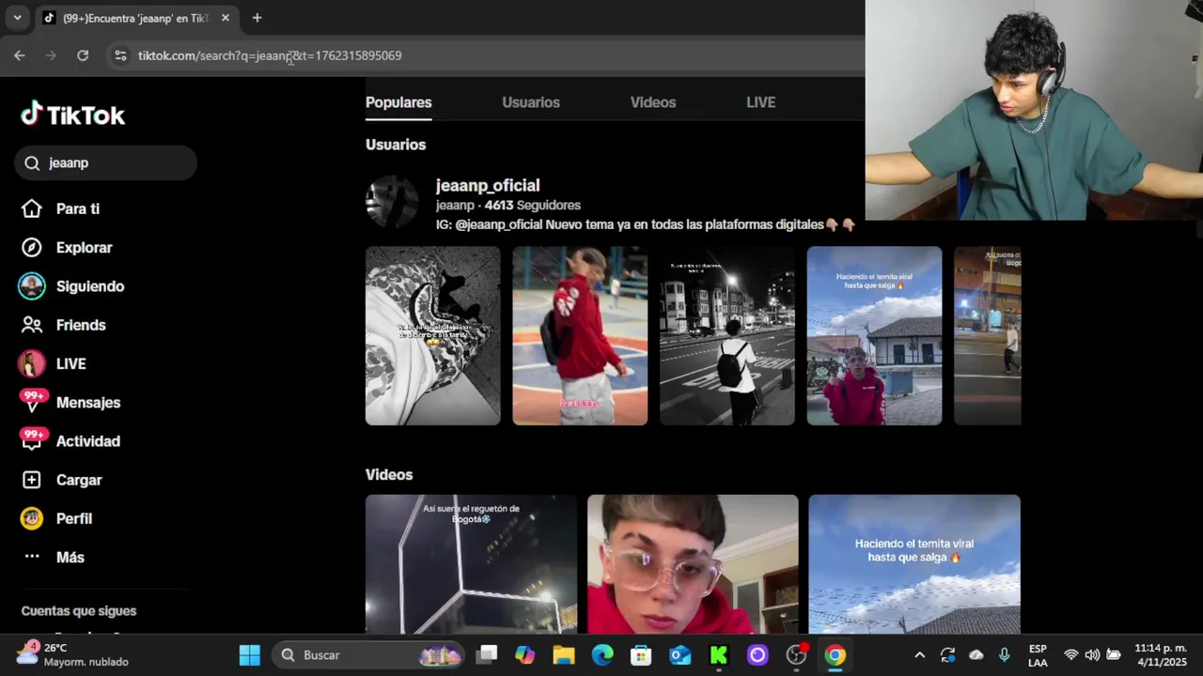Click Google Chrome taskbar icon
This screenshot has width=1203, height=676.
pos(835,655)
